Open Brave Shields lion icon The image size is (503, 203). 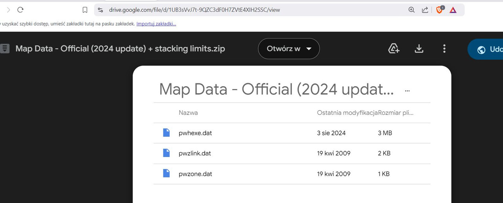pos(440,9)
